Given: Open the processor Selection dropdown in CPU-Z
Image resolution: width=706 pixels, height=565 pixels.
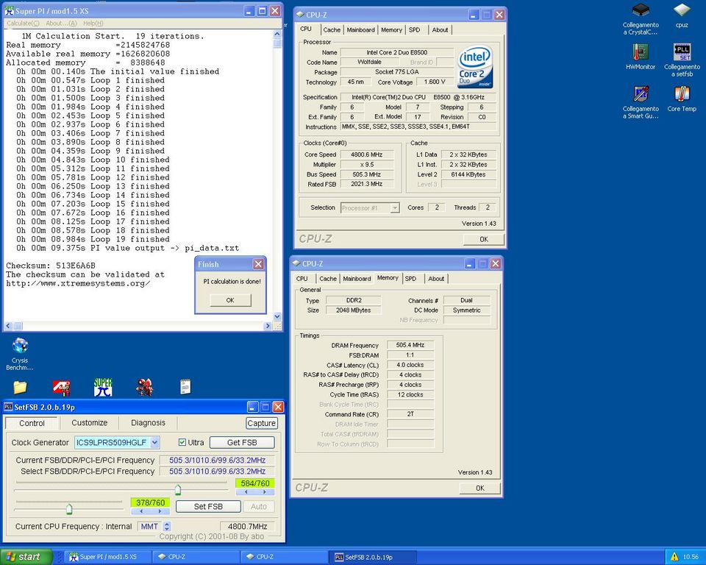Looking at the screenshot, I should (395, 207).
